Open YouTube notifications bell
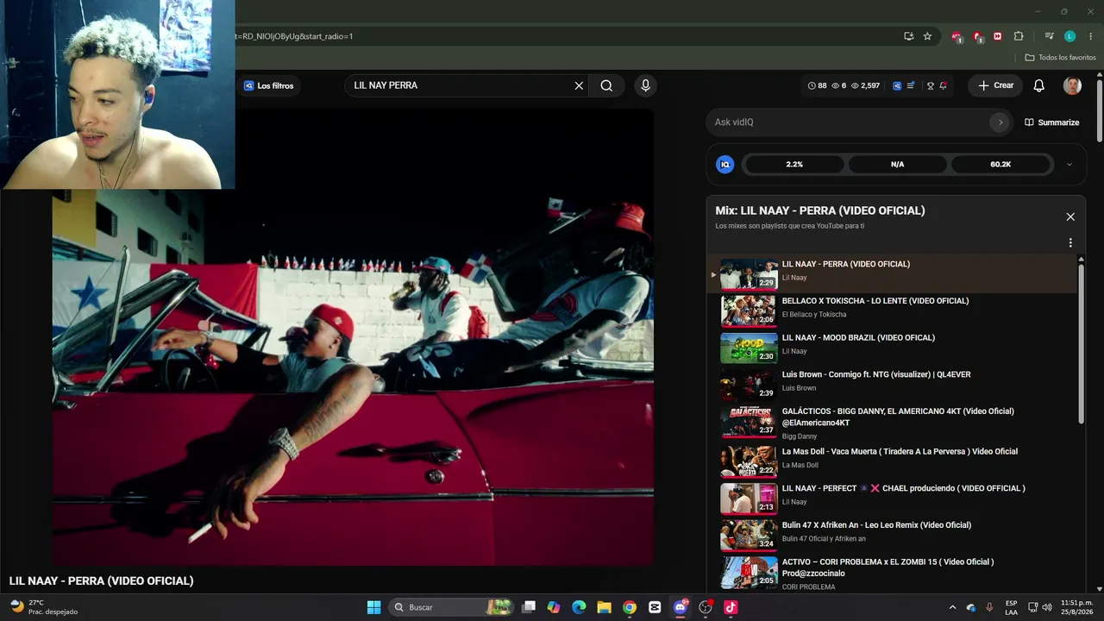The image size is (1104, 621). pos(1039,85)
